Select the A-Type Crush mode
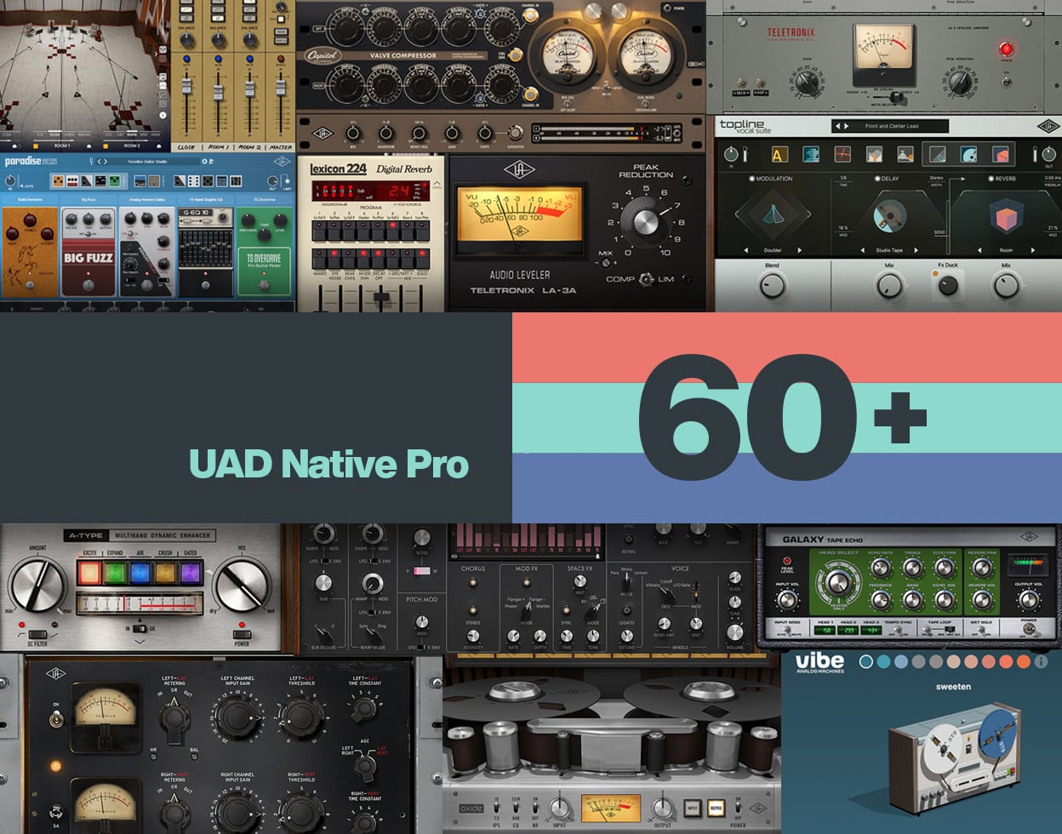The image size is (1062, 834). [165, 571]
